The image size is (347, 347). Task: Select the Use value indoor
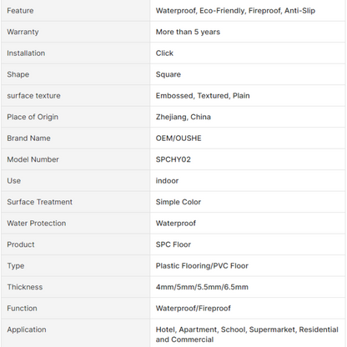click(167, 181)
